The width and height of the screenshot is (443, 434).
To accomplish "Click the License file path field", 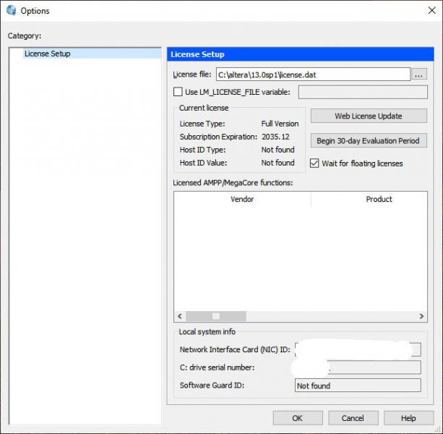I will (312, 74).
